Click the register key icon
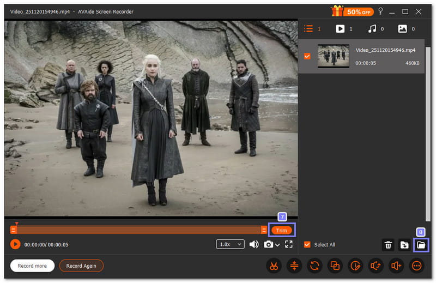Screen dimensions: 436x283 (x=380, y=11)
